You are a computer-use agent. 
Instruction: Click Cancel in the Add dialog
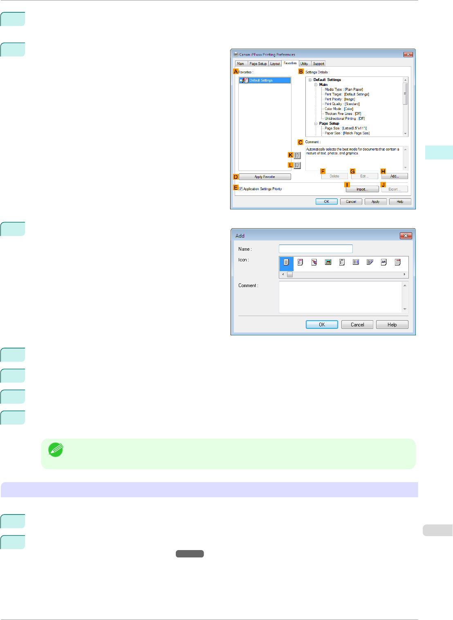(x=357, y=324)
